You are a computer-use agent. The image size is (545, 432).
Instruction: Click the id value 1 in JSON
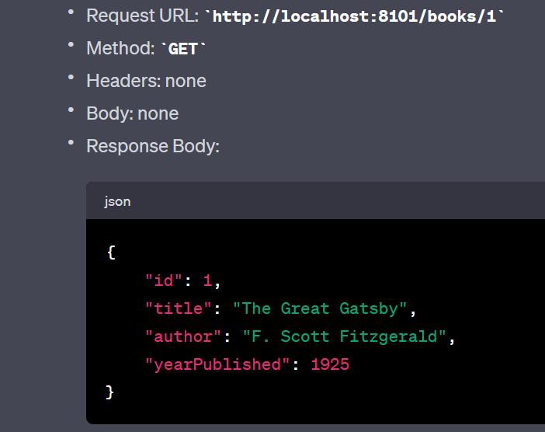(x=207, y=280)
